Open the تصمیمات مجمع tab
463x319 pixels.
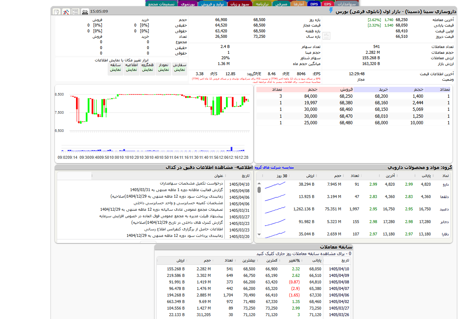click(x=161, y=4)
